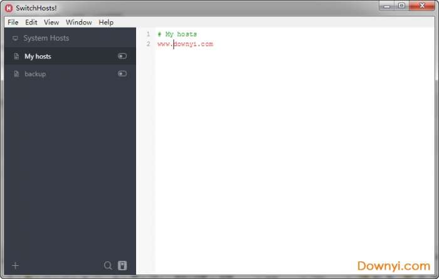
Task: Click line number 2 in gutter
Action: (x=148, y=44)
